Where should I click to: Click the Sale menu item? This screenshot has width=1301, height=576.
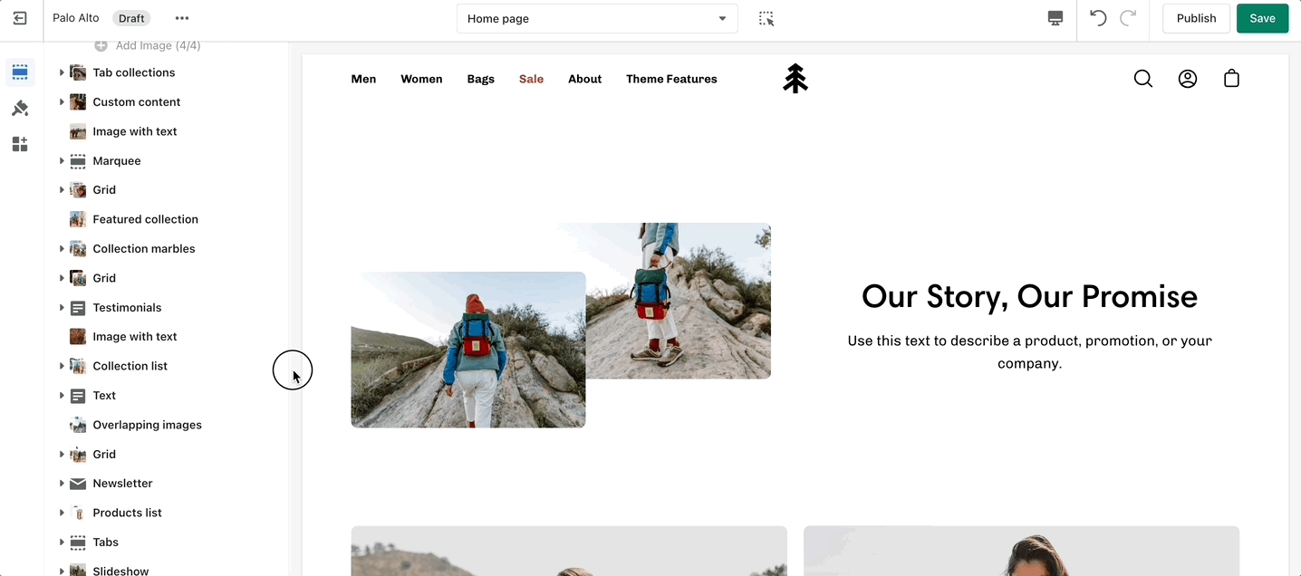click(531, 79)
